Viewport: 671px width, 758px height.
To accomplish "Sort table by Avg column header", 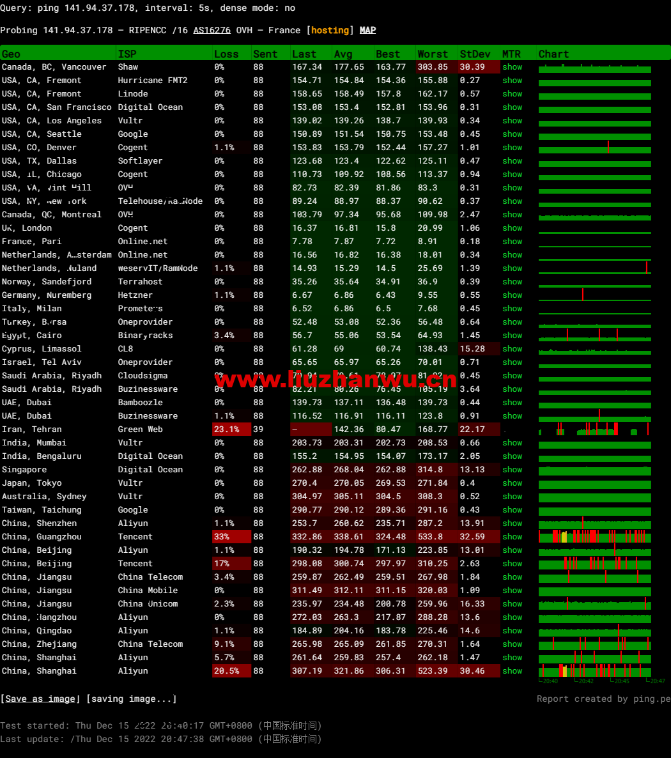I will coord(343,54).
